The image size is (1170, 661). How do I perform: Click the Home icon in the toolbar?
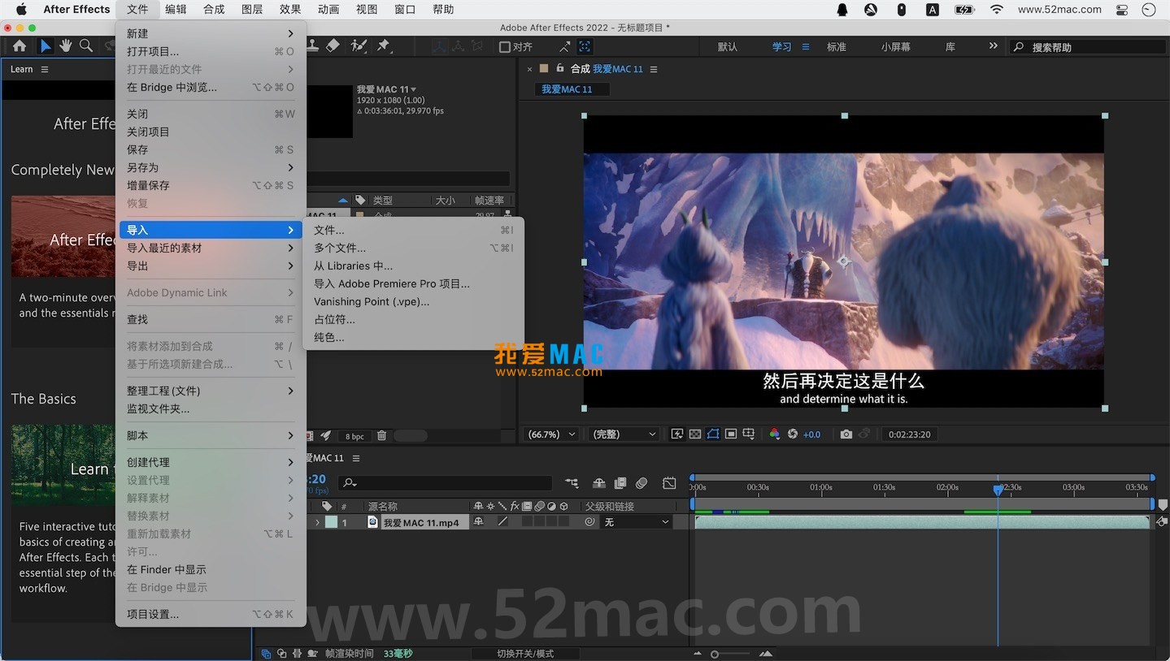tap(20, 46)
